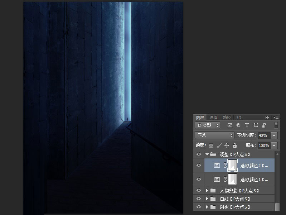Expand the 人物剪影 group
The height and width of the screenshot is (215, 286).
coord(207,191)
